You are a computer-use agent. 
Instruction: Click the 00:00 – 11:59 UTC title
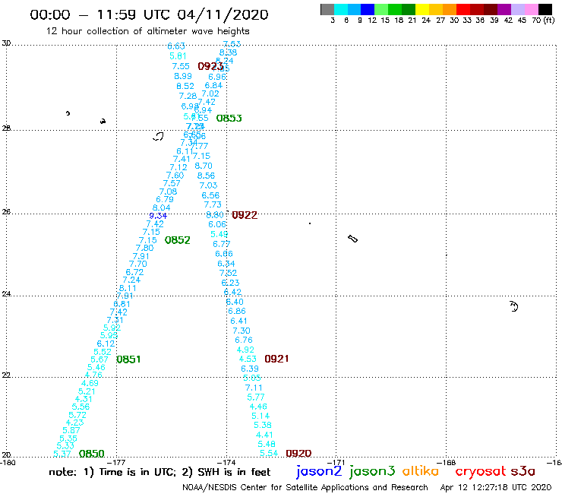point(149,14)
